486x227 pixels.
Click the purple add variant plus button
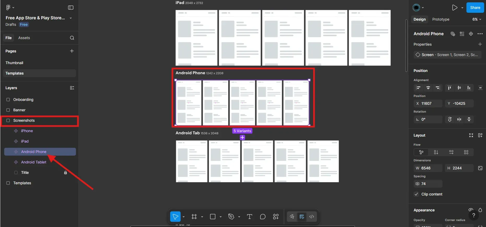point(242,137)
